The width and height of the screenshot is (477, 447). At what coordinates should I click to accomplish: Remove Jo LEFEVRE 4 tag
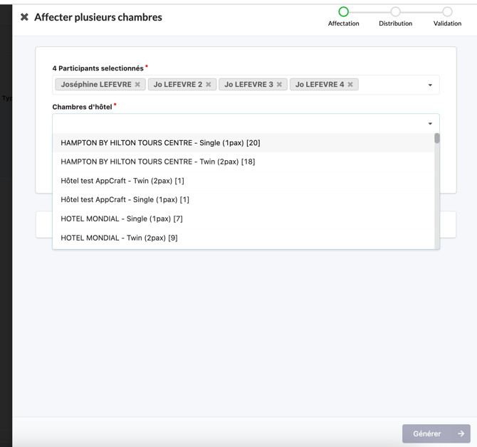pos(350,85)
